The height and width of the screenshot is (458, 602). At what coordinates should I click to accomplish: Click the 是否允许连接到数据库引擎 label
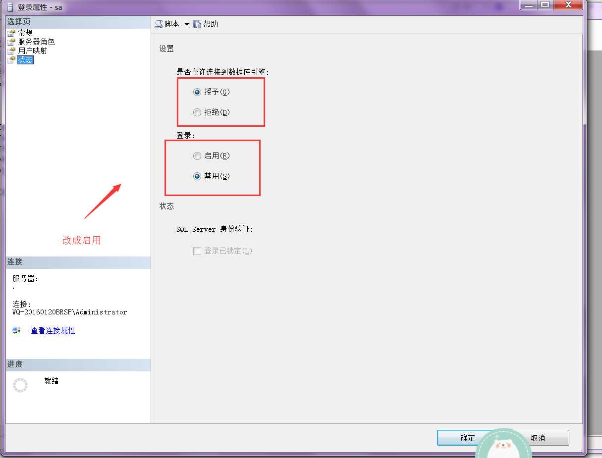[222, 72]
